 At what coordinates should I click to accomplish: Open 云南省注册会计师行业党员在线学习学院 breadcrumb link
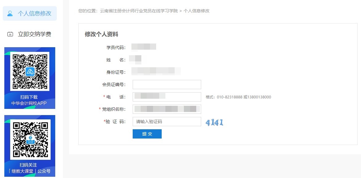(x=139, y=11)
